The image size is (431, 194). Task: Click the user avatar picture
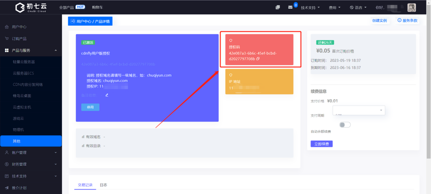point(412,8)
